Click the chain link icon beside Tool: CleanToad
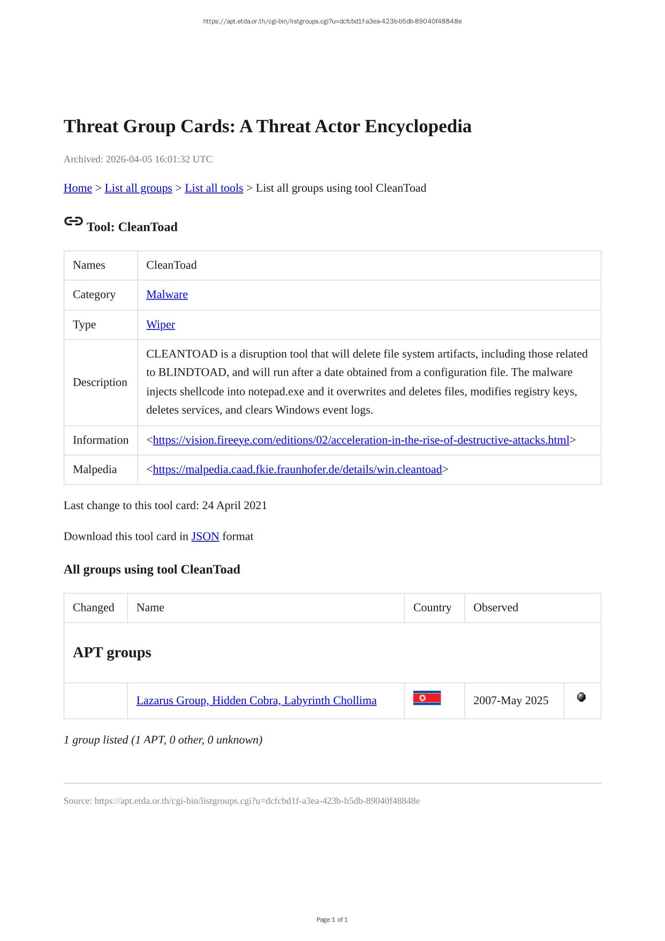 click(73, 221)
